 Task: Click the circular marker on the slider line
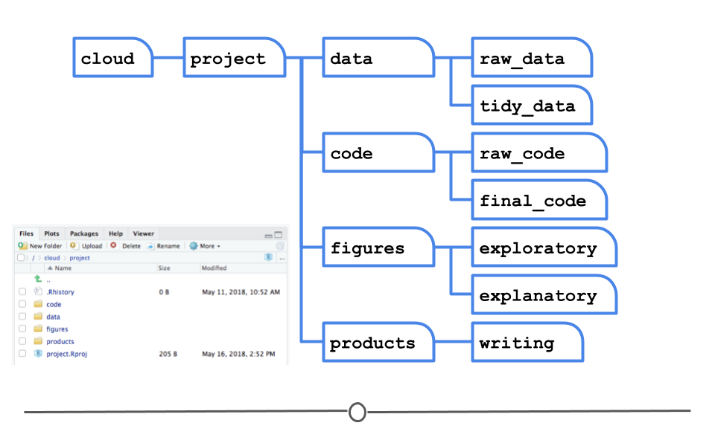tap(357, 412)
